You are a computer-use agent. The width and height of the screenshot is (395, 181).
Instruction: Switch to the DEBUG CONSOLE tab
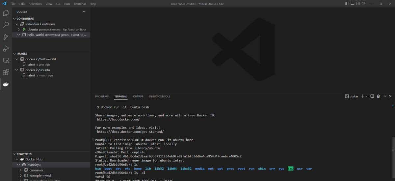click(x=160, y=96)
